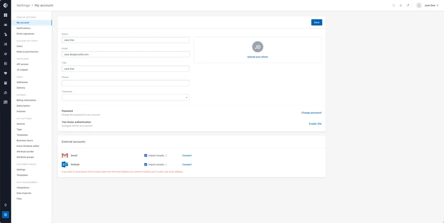Click the Custify logo icon
Viewport: 444px width, 223px height.
coord(5,5)
